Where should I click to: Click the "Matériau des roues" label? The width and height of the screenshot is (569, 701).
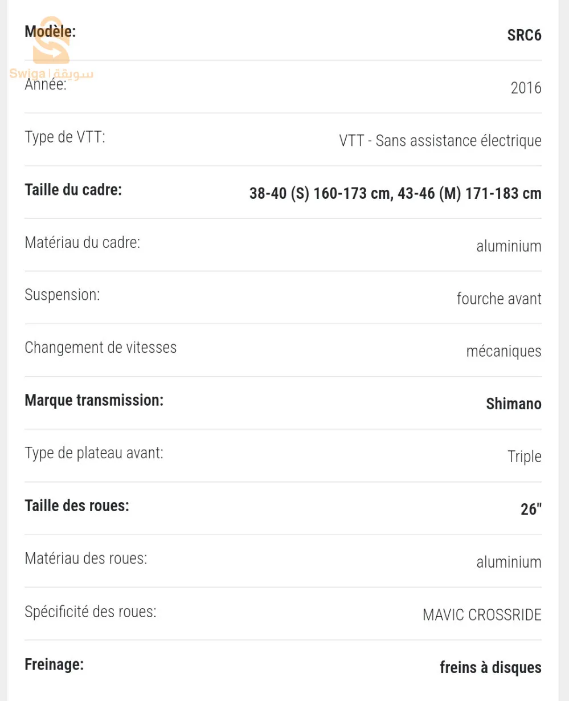click(x=85, y=559)
